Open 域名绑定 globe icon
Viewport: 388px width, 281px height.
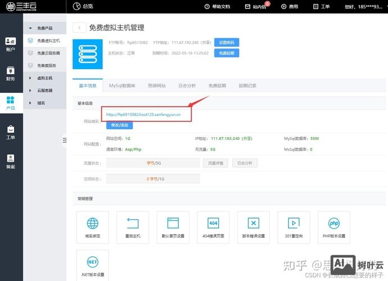(x=93, y=227)
